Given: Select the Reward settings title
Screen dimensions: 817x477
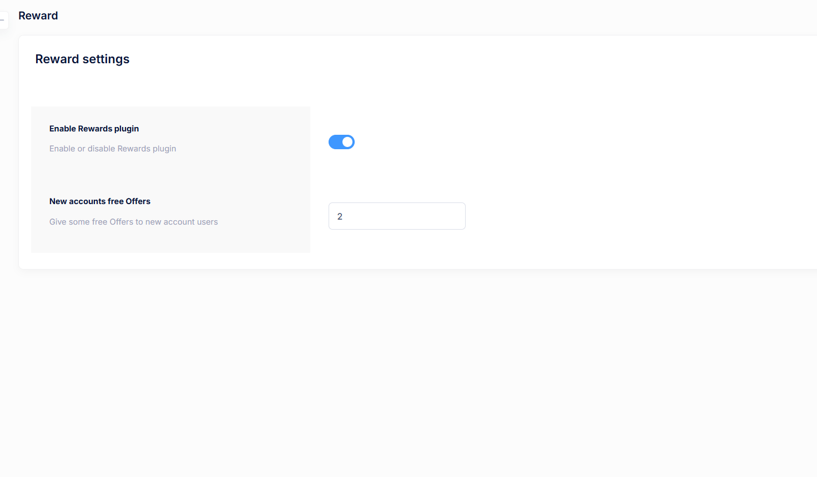Looking at the screenshot, I should [x=82, y=59].
